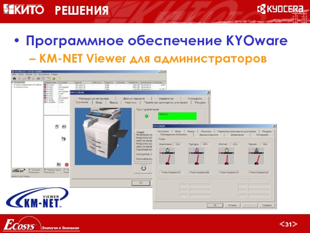The height and width of the screenshot is (233, 310).
Task: Click the yellow toner gauge
Action: [x=227, y=156]
